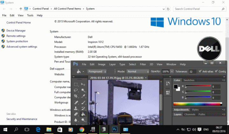Open the History panel icon
229x134 pixels.
(168, 83)
